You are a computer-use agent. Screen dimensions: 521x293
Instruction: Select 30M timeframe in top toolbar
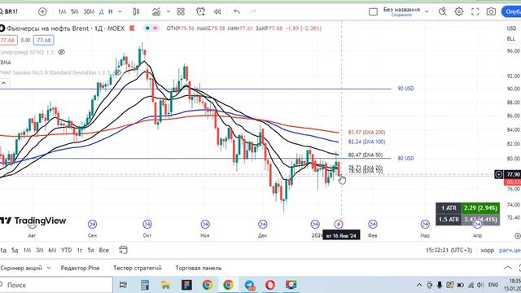[89, 11]
